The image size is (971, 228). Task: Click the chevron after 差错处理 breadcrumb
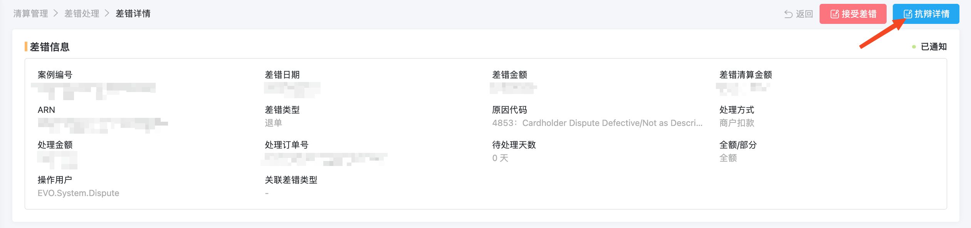(x=107, y=13)
